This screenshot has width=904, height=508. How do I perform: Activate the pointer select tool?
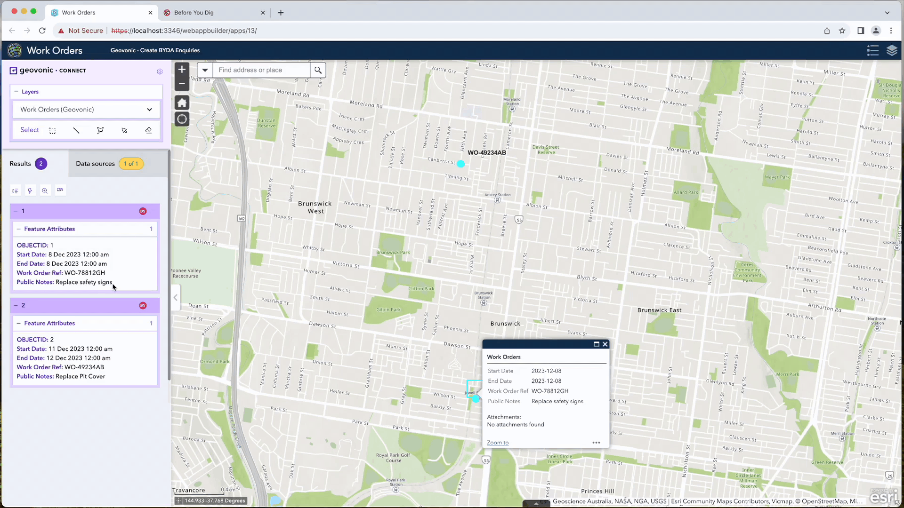click(x=124, y=130)
